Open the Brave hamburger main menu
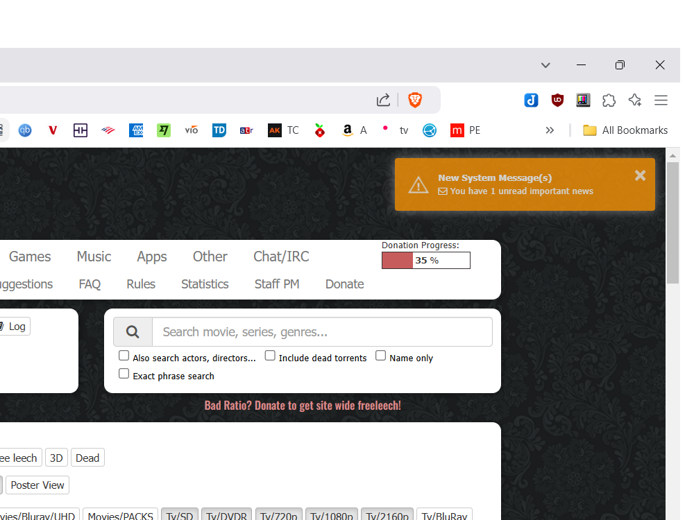 coord(661,101)
